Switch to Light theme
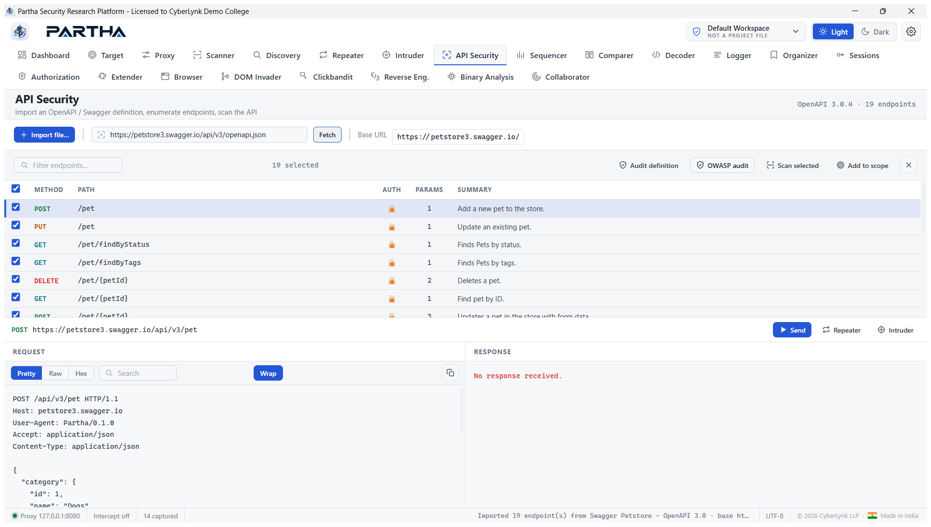The image size is (931, 527). coord(833,32)
